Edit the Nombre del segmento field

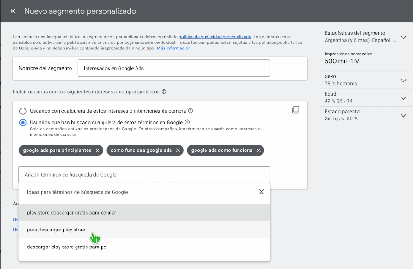pos(174,68)
